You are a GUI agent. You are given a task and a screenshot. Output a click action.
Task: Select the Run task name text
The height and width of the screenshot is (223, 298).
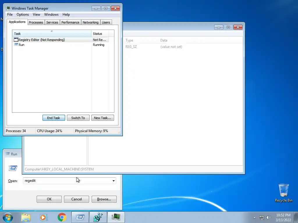(x=22, y=44)
